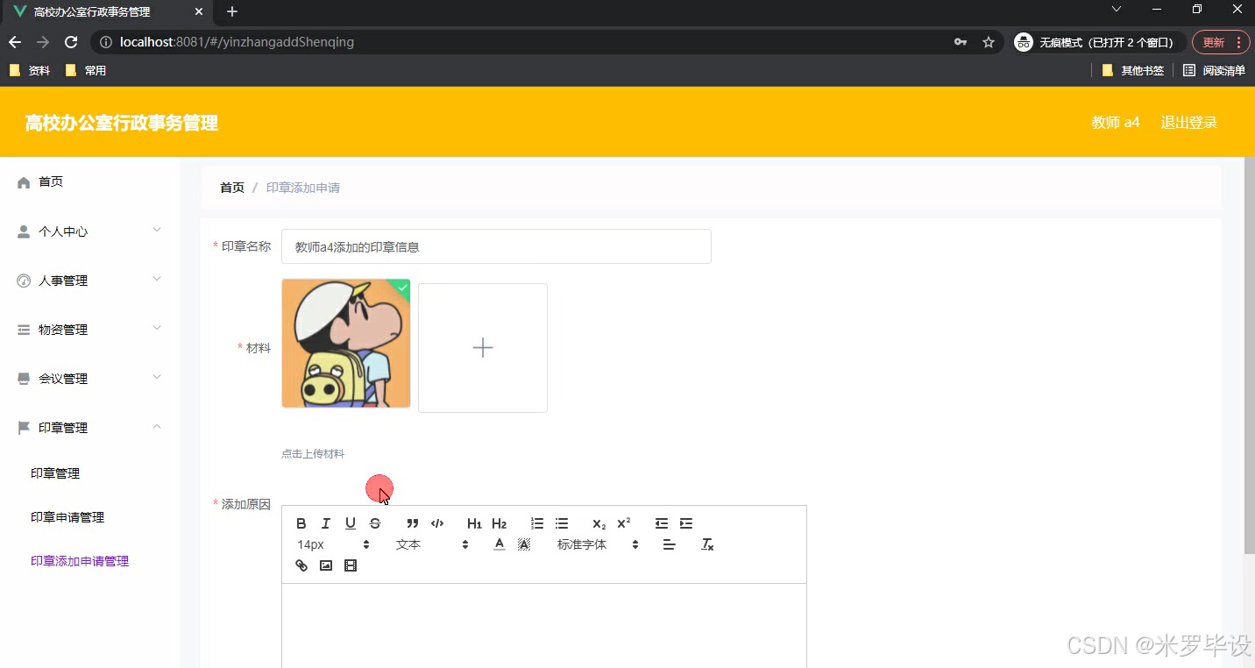Expand the 人事管理 sidebar menu
Viewport: 1255px width, 668px height.
point(90,281)
